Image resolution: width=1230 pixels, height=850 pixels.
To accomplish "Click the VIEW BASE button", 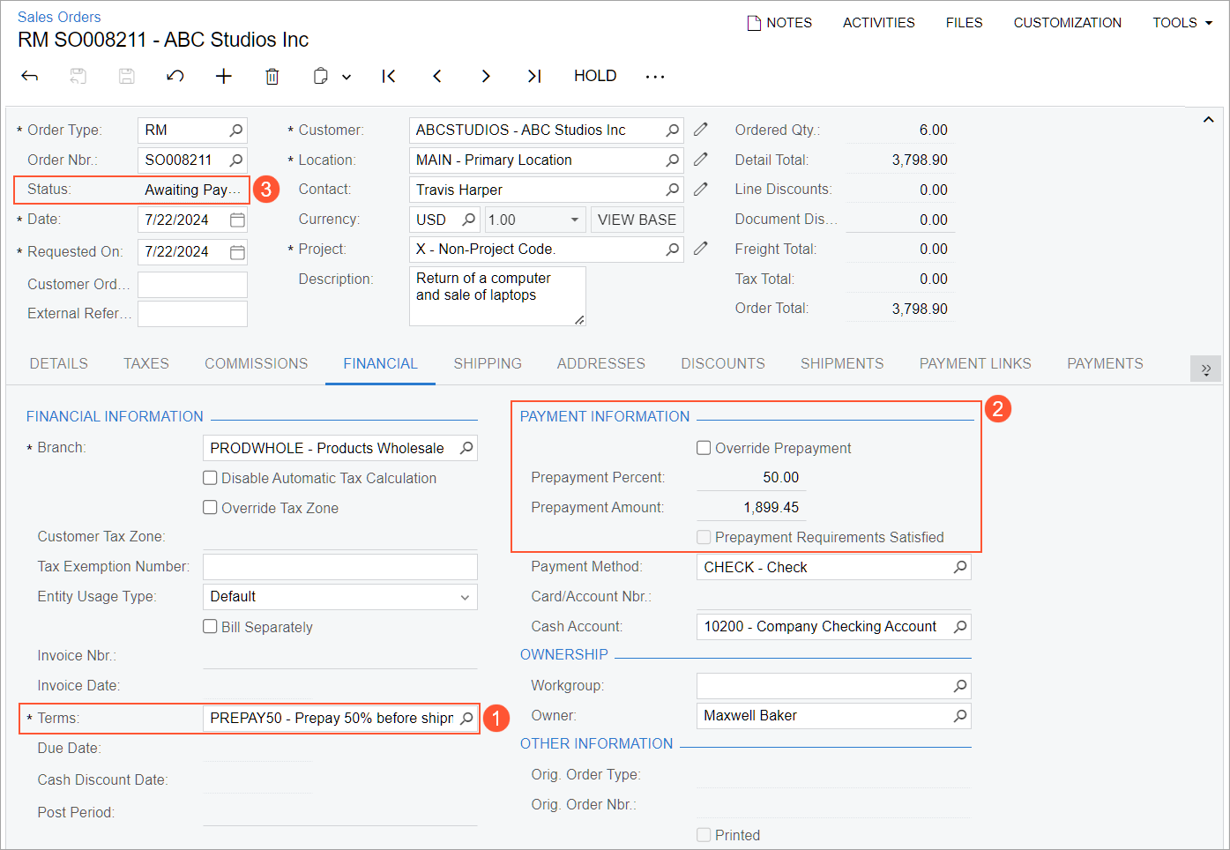I will (x=637, y=220).
